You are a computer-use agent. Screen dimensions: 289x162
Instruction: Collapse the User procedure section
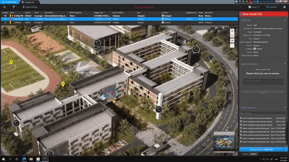[285, 64]
